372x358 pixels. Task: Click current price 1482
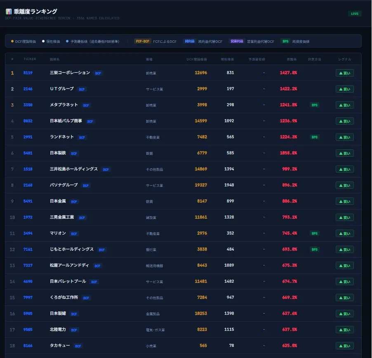click(x=229, y=281)
